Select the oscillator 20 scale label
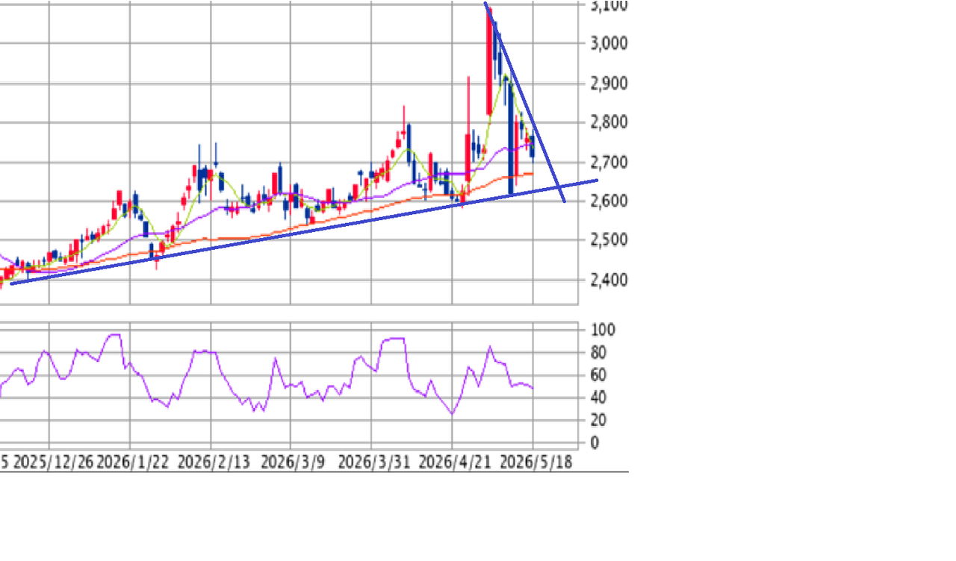This screenshot has width=956, height=561. [597, 420]
